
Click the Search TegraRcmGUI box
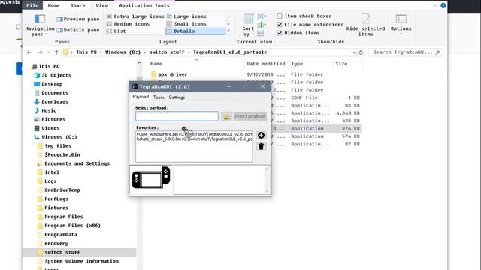coord(406,52)
